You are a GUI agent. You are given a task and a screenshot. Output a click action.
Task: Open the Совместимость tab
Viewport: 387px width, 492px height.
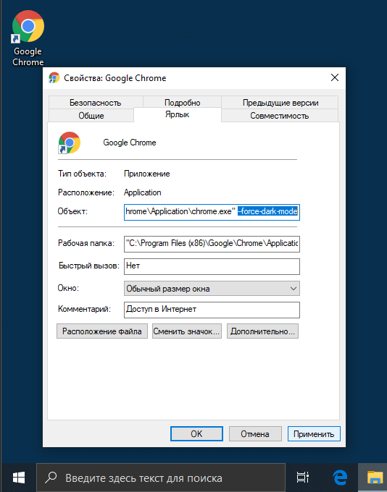click(x=280, y=116)
